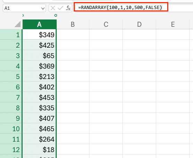The height and width of the screenshot is (158, 193).
Task: Select column B header
Action: (73, 24)
